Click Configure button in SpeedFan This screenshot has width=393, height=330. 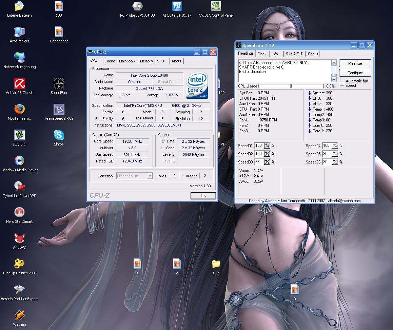tap(355, 73)
